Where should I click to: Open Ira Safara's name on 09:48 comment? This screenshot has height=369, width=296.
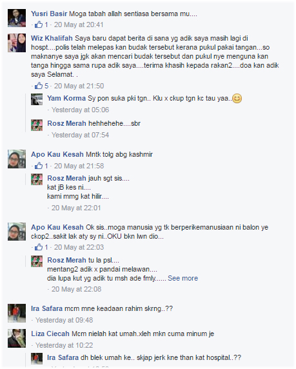point(47,308)
